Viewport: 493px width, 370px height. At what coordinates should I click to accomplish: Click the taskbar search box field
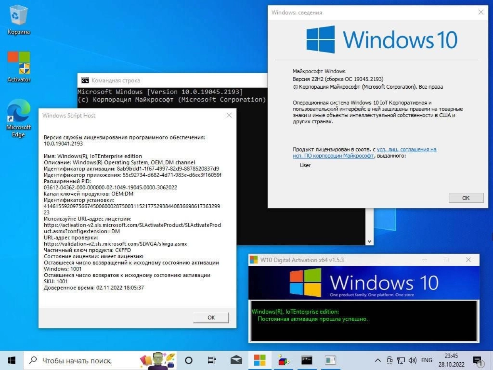(101, 360)
